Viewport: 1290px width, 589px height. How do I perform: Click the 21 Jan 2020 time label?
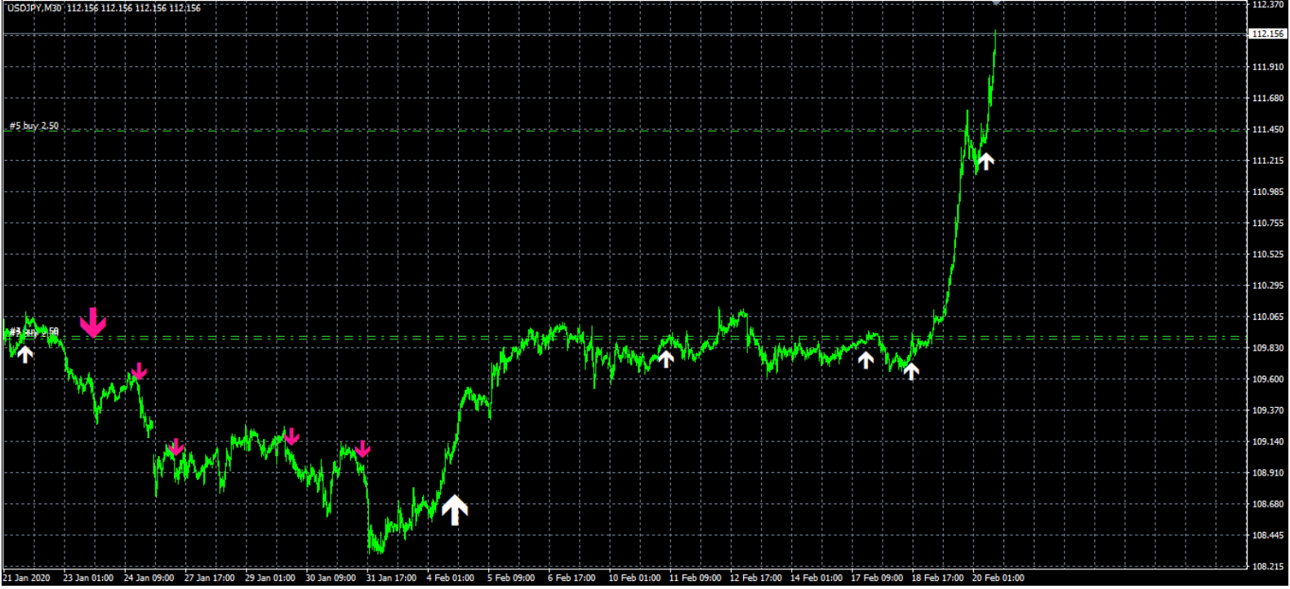27,578
